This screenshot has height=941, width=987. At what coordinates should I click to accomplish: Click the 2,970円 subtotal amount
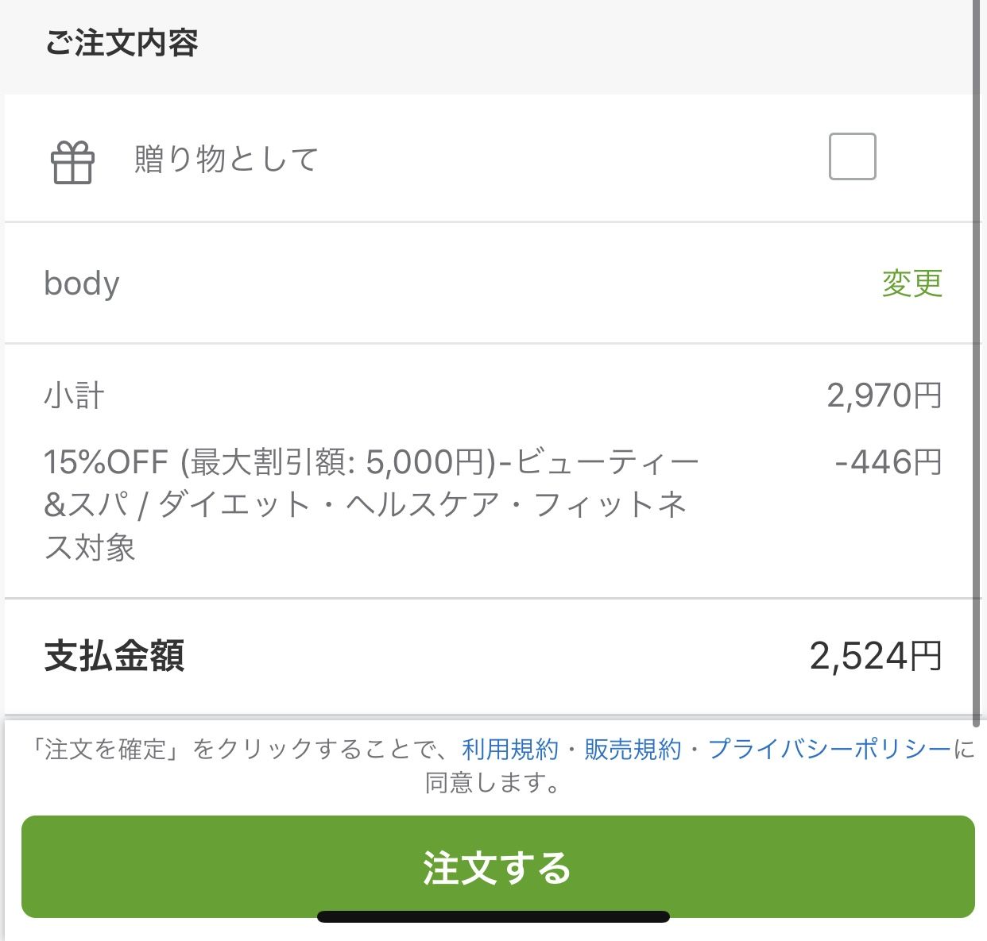884,395
